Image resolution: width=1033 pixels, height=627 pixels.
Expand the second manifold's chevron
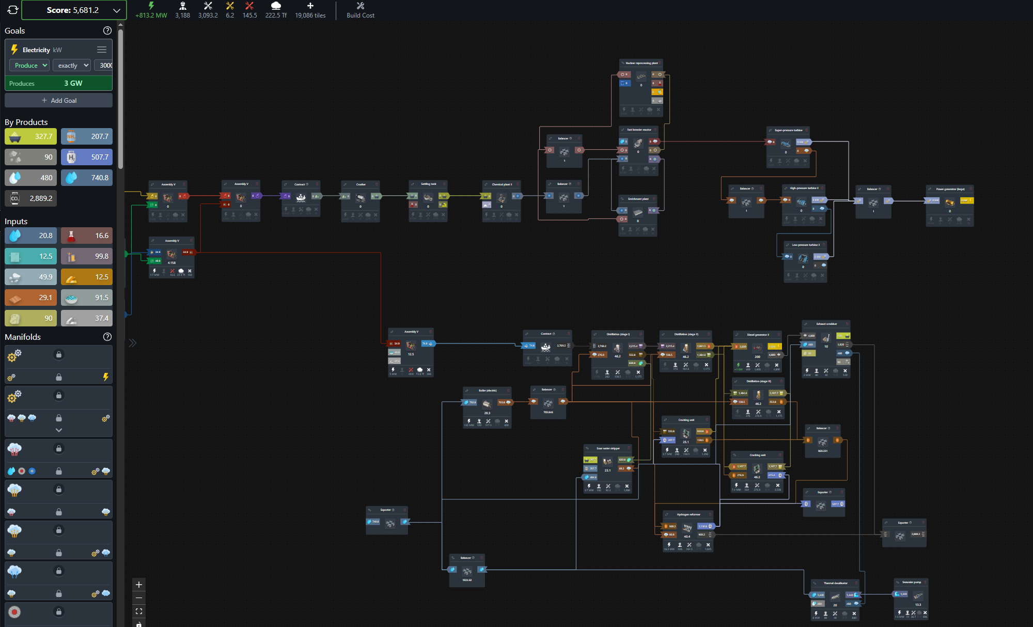point(59,430)
